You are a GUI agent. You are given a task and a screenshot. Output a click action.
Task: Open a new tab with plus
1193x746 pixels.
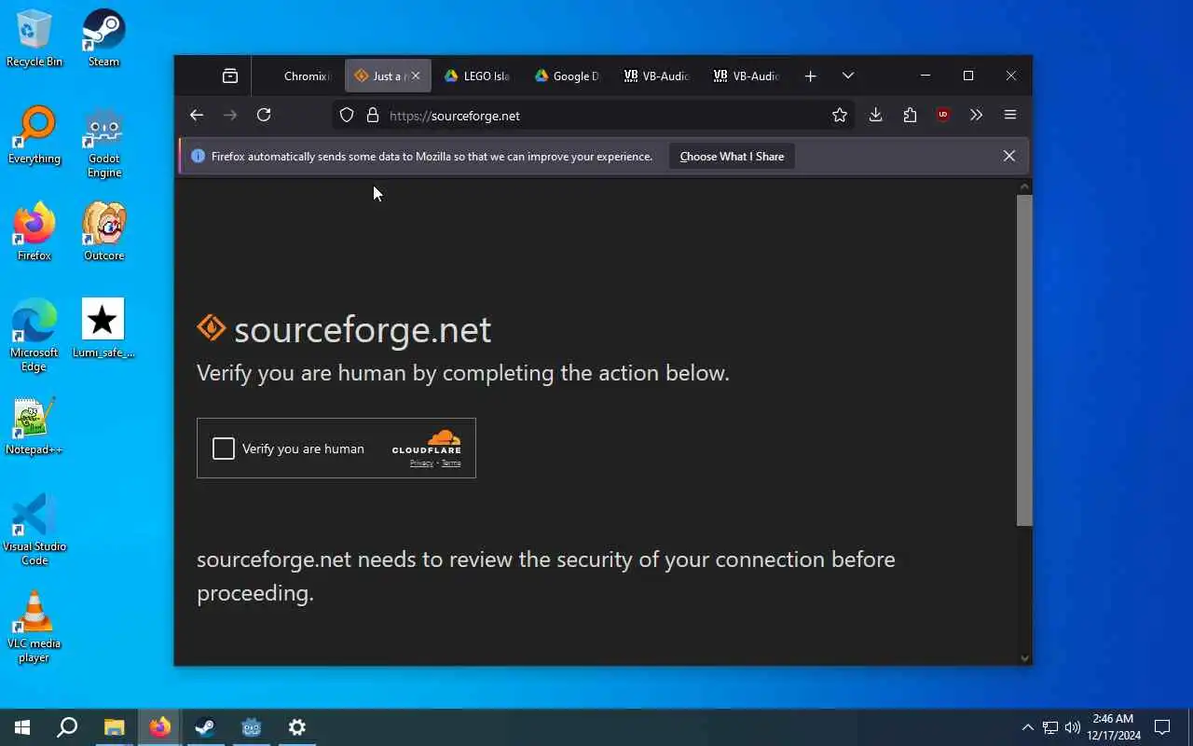tap(811, 76)
